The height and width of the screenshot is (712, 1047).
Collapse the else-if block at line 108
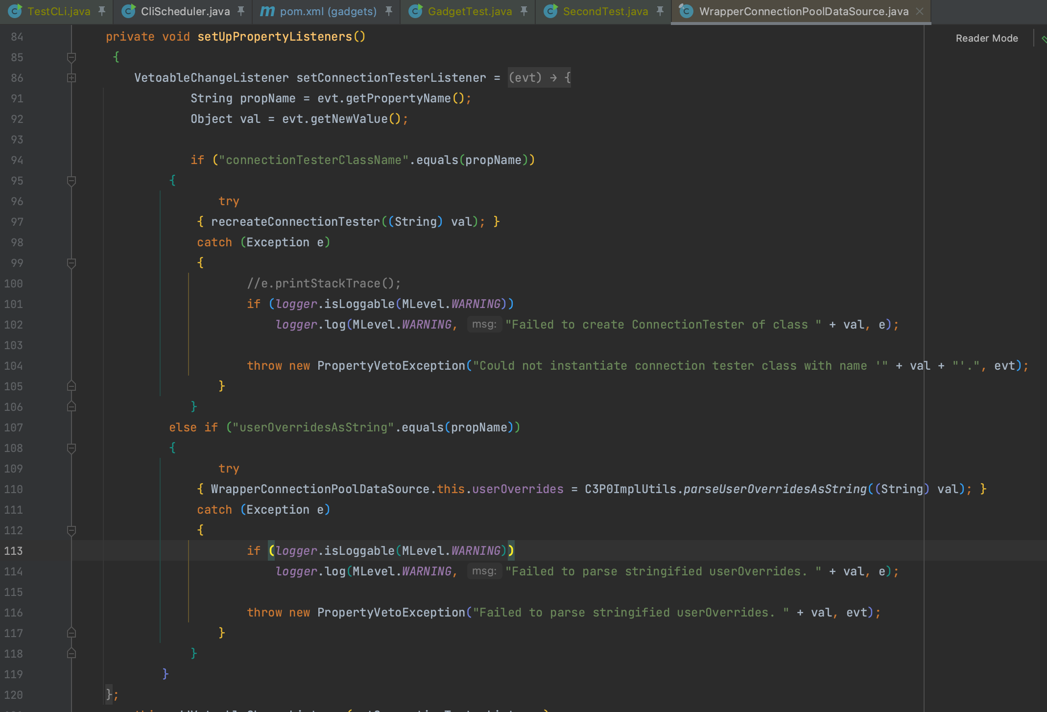71,448
